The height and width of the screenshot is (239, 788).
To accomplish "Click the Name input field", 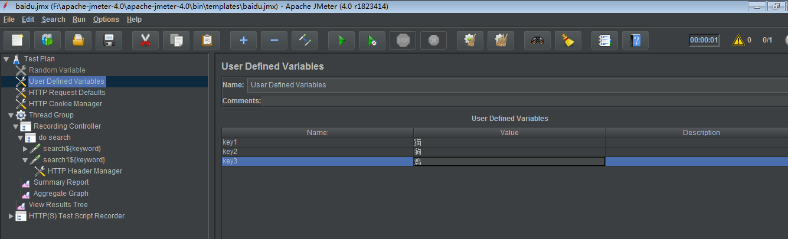I will [517, 85].
